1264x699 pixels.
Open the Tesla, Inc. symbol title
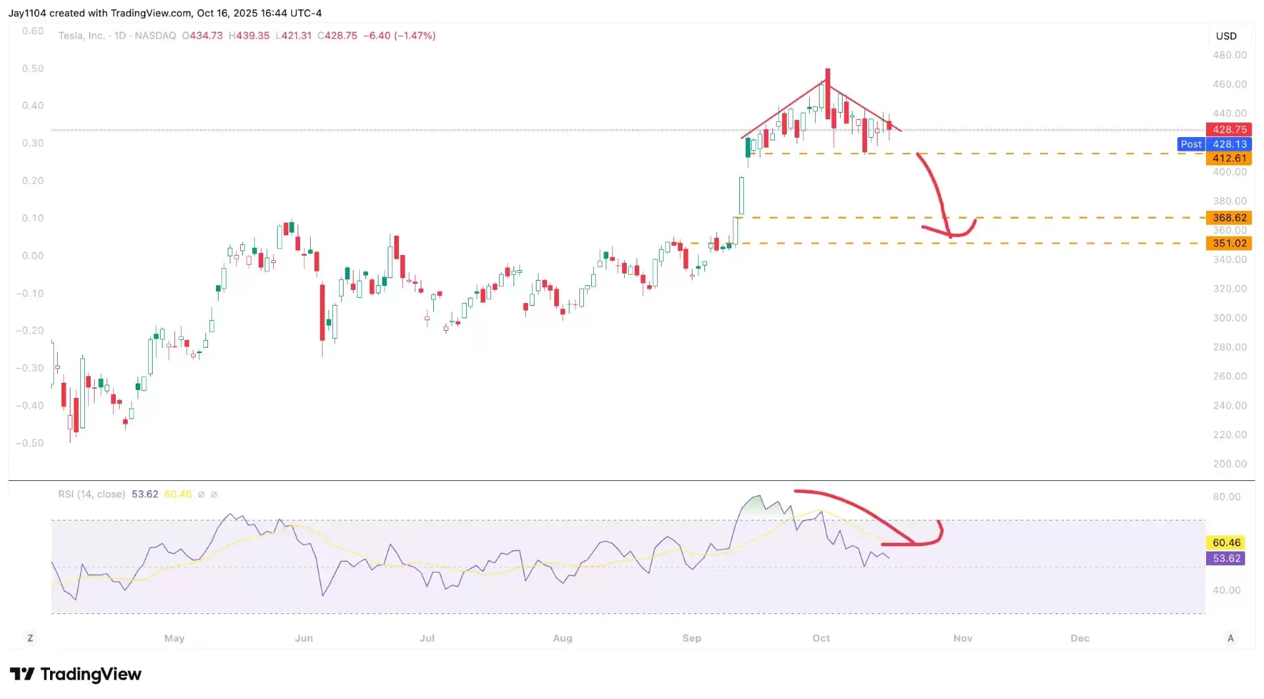[x=81, y=36]
